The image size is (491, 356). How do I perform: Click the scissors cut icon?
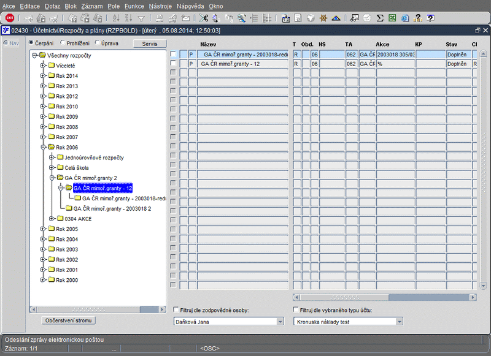tap(204, 18)
